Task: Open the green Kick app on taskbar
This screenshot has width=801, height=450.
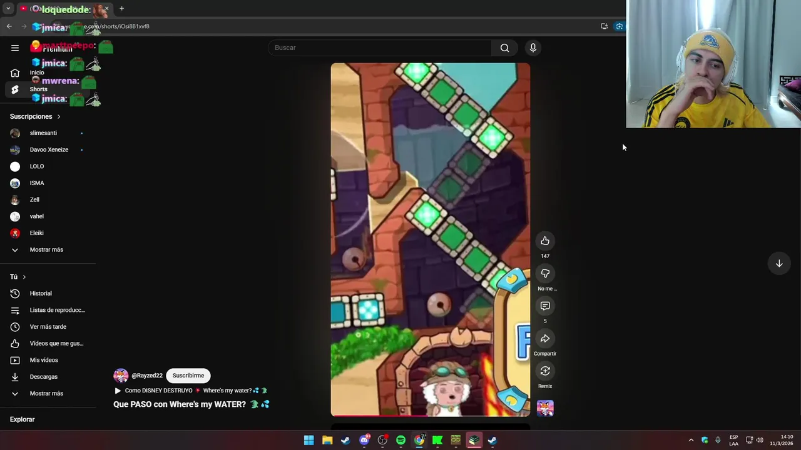Action: (437, 440)
